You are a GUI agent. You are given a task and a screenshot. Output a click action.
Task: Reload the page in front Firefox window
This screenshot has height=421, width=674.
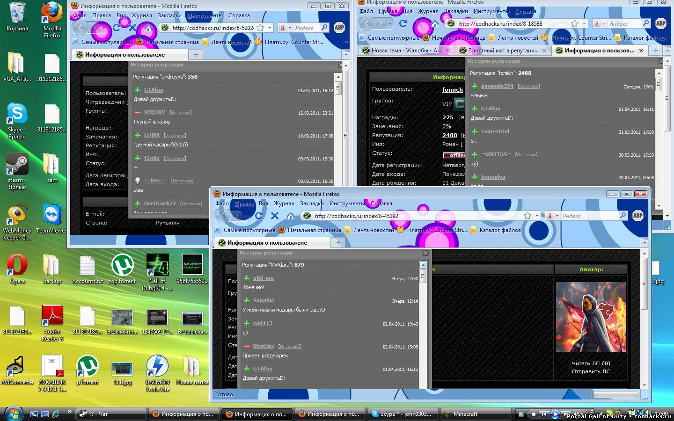point(259,216)
